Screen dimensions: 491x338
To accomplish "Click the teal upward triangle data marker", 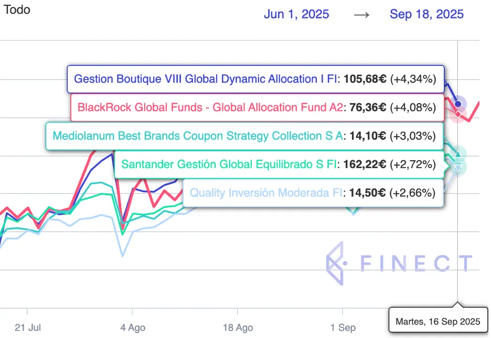I will pos(458,154).
